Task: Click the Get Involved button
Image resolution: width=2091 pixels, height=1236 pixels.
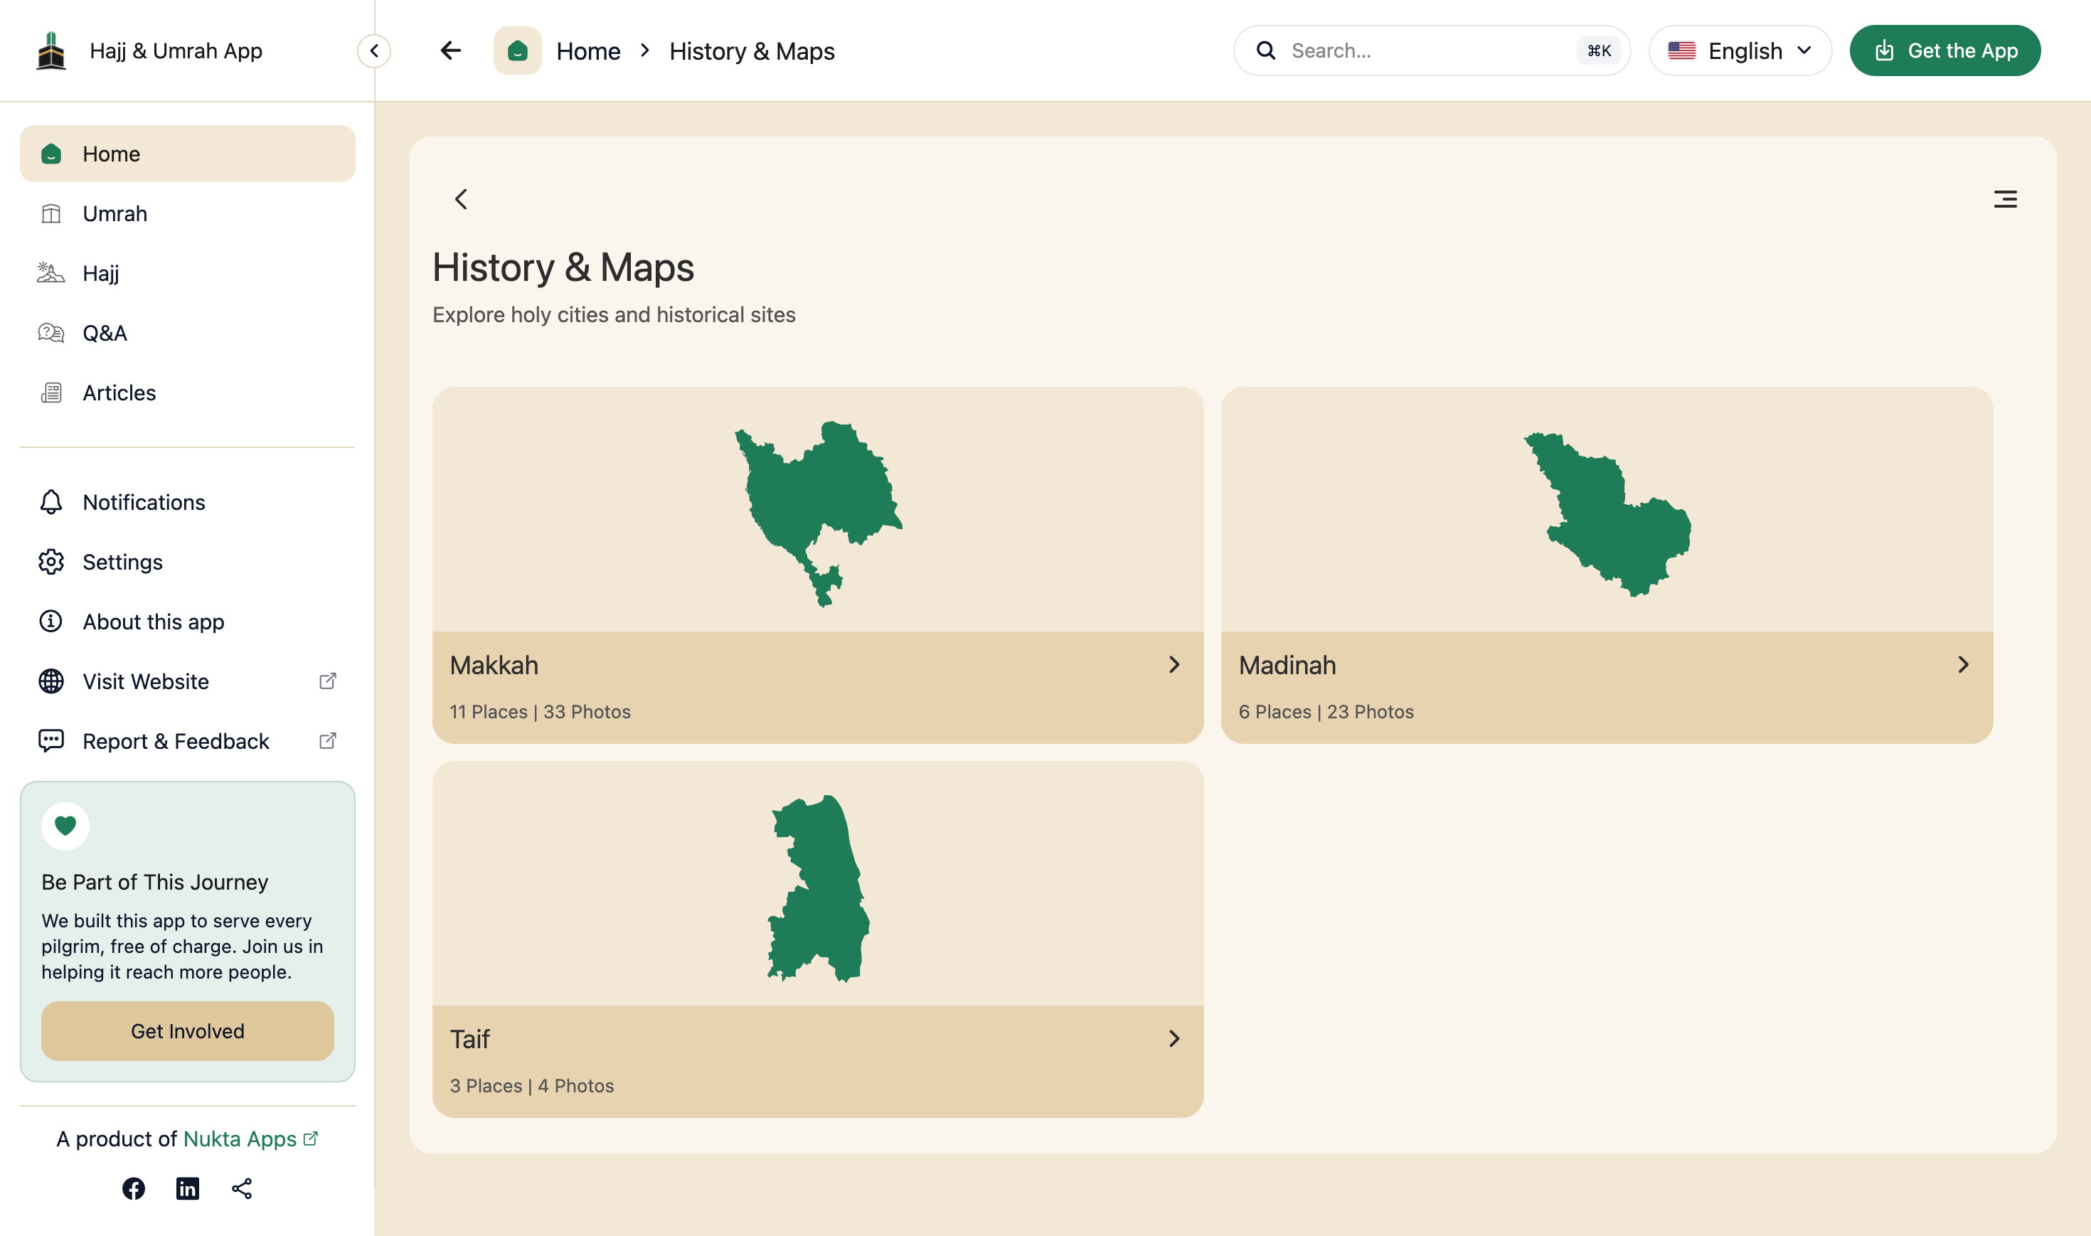Action: tap(187, 1031)
